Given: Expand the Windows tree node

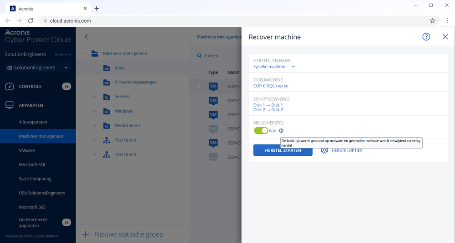Looking at the screenshot, I should [x=95, y=111].
